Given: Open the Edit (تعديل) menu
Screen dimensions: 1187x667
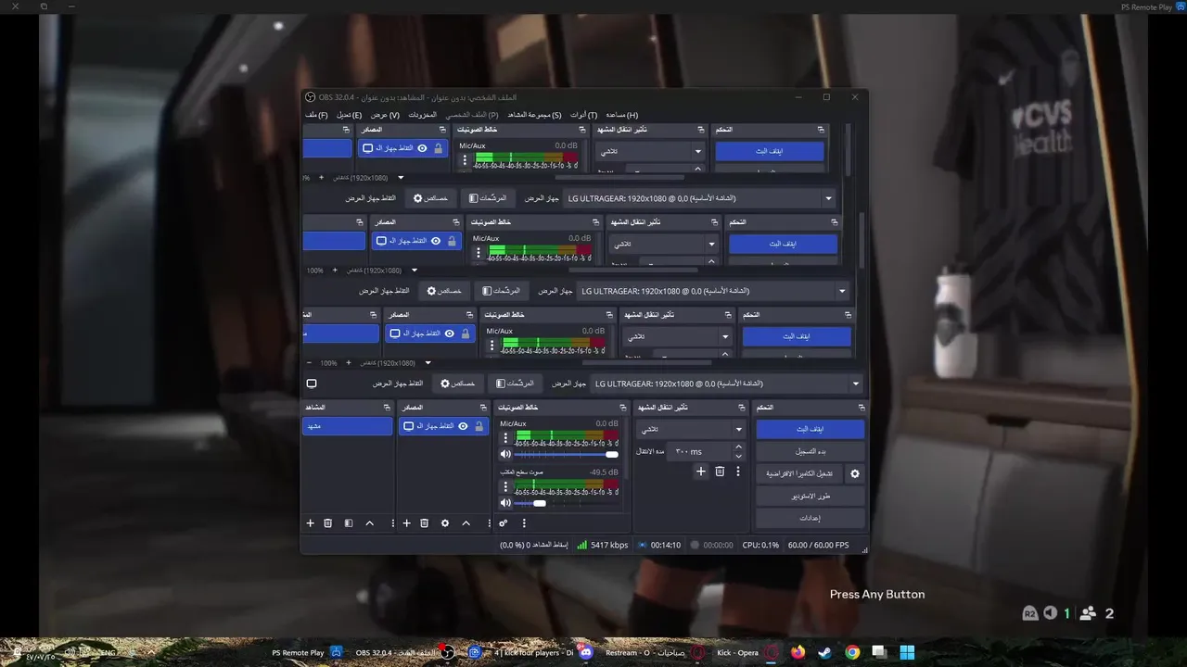Looking at the screenshot, I should coord(349,115).
